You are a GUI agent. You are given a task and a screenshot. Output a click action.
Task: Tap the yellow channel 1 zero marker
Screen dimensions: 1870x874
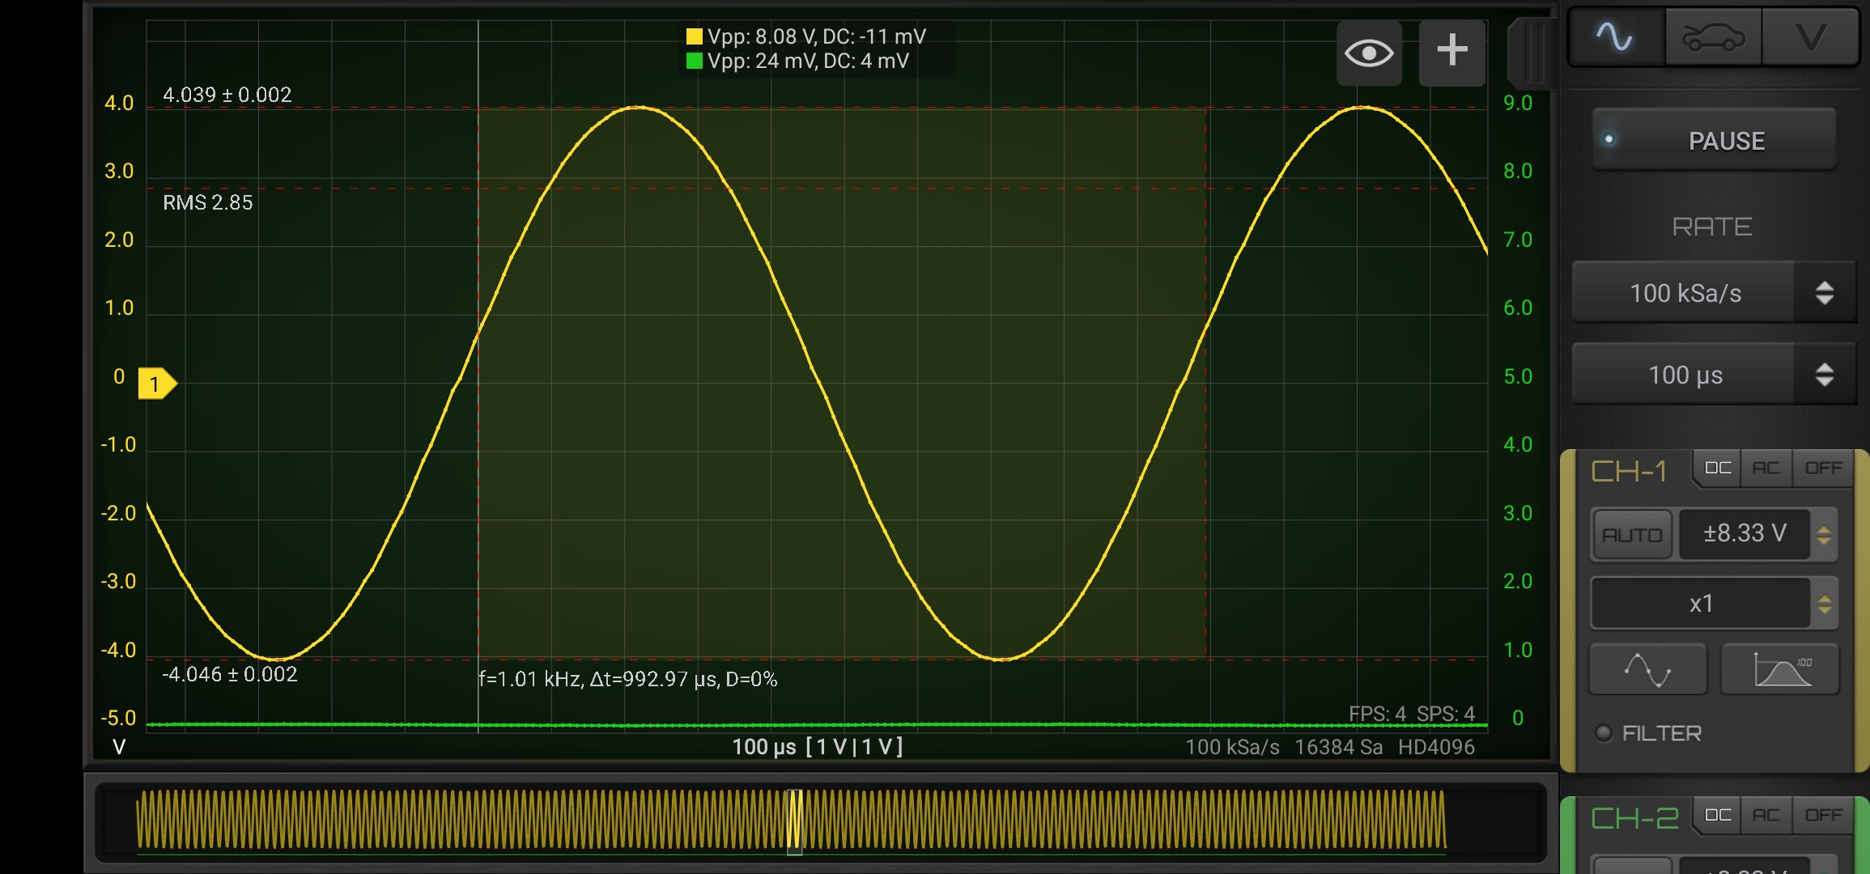pos(156,384)
